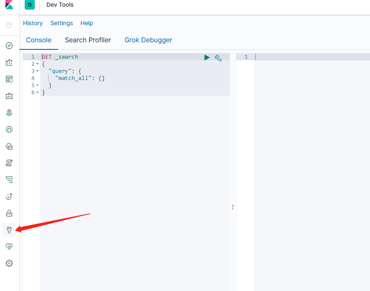
Task: Open Maps icon in sidebar
Action: [9, 113]
